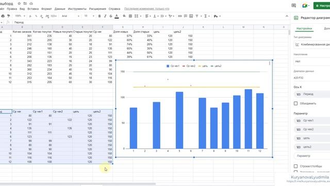This screenshot has height=186, width=330.
Task: Open the comment history icon
Action: 294,6
